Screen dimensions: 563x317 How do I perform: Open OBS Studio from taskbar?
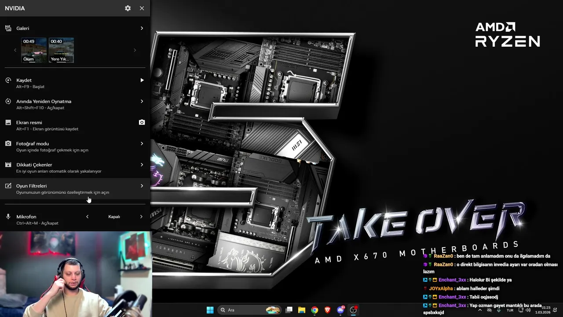(x=353, y=310)
